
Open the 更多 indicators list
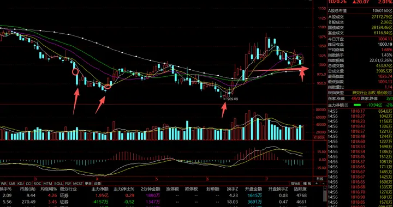88,183
